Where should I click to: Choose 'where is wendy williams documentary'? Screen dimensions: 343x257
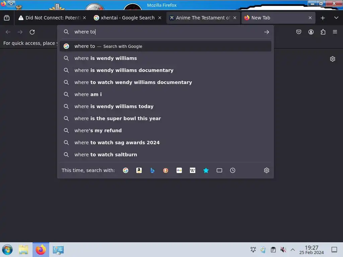(x=165, y=70)
